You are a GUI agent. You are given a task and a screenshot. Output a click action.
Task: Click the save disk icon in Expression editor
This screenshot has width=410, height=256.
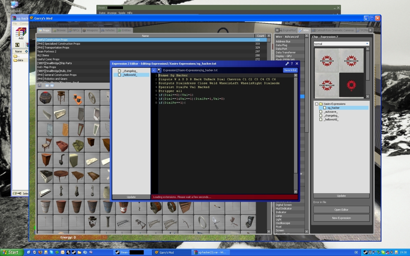coord(159,70)
